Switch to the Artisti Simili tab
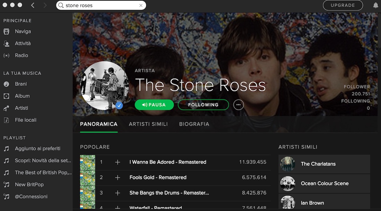The image size is (381, 211). tap(148, 124)
